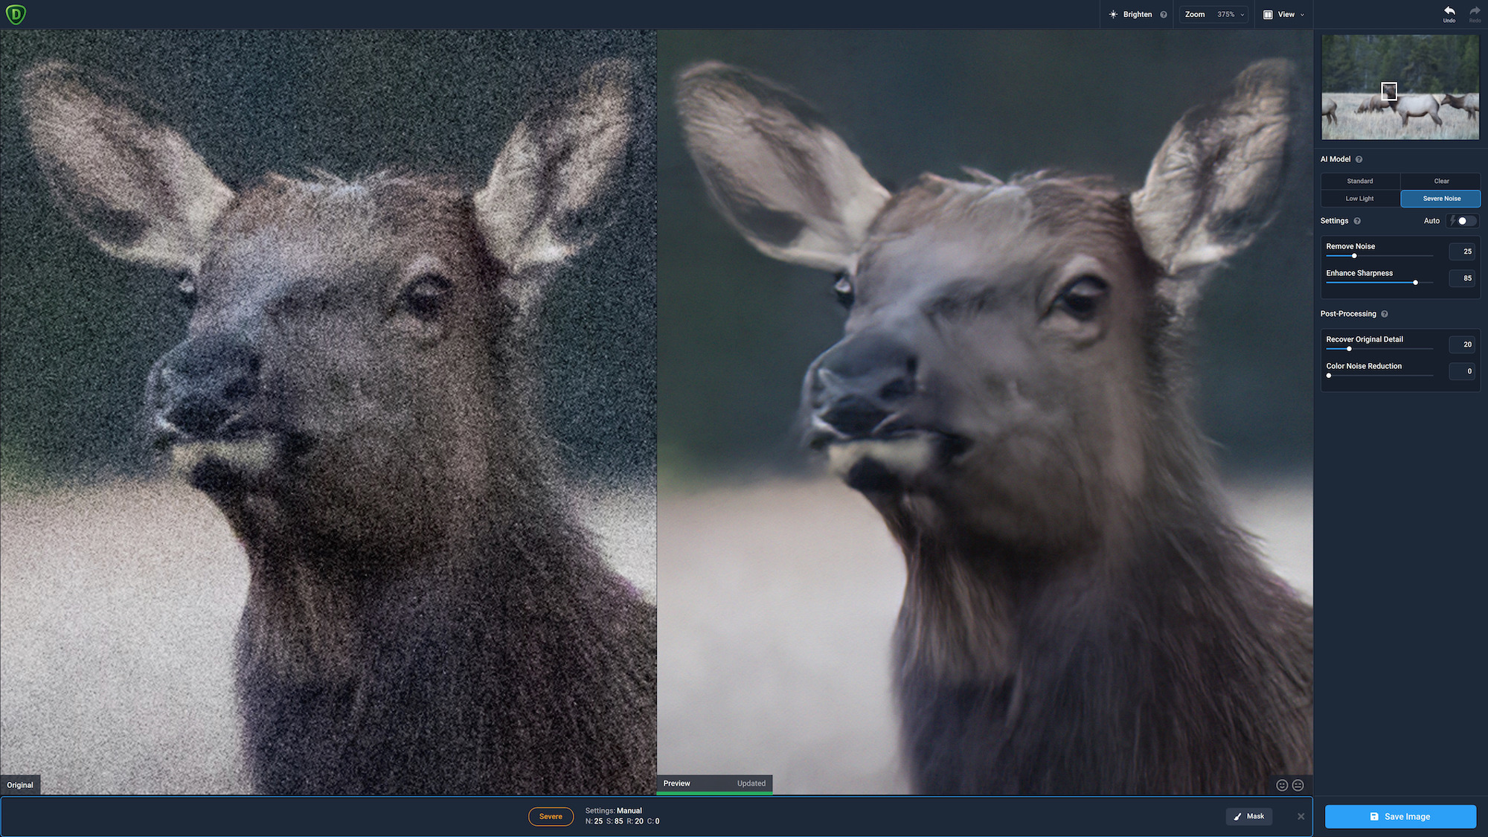Click the neutral face feedback icon

click(1298, 785)
